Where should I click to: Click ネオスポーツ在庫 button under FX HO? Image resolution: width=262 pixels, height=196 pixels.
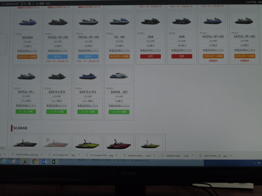pos(119,56)
